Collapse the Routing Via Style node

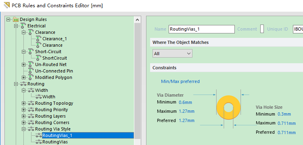pos(23,129)
